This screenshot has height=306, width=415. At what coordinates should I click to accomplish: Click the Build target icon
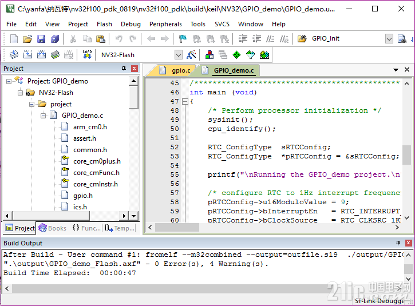(27, 55)
